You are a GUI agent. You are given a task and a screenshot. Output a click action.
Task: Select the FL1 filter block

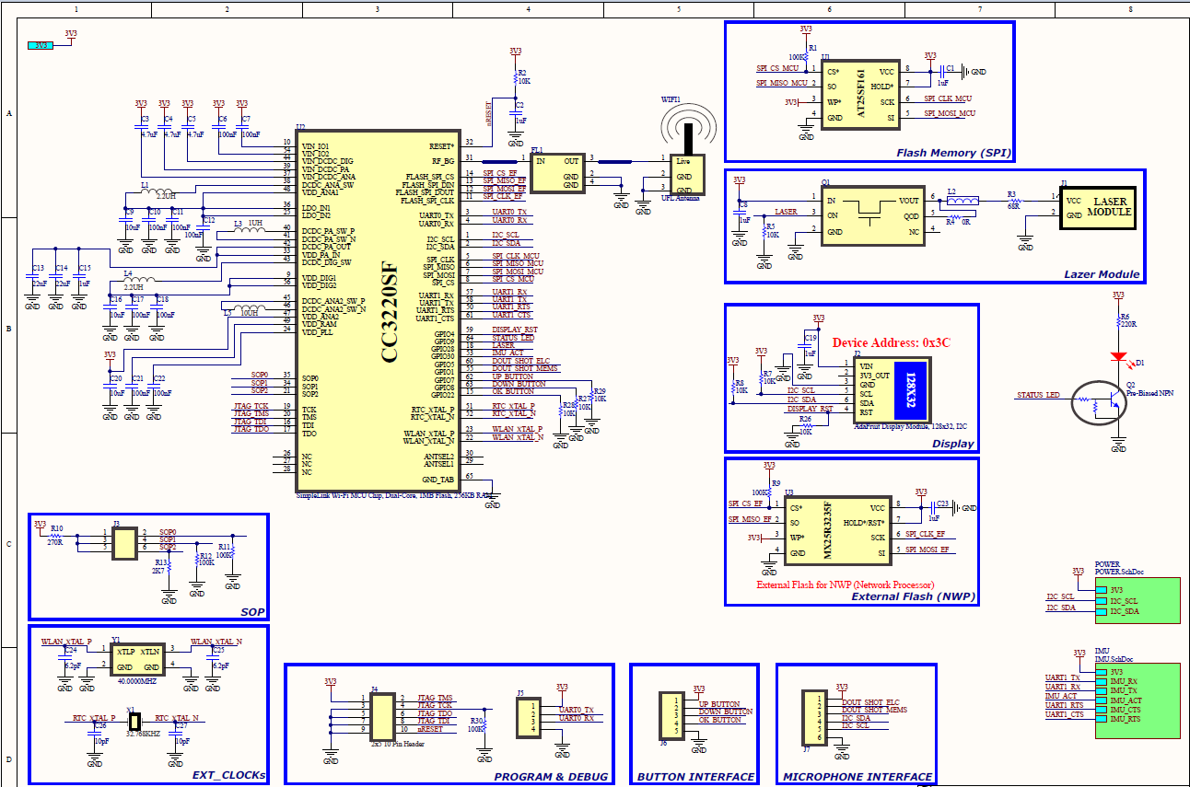click(558, 172)
